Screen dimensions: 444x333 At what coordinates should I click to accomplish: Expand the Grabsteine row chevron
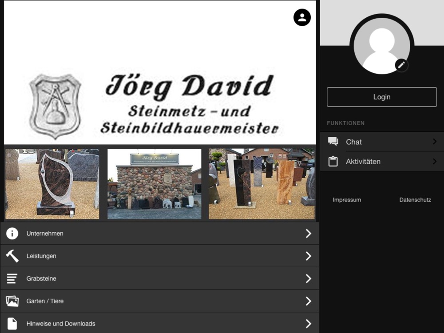[309, 278]
